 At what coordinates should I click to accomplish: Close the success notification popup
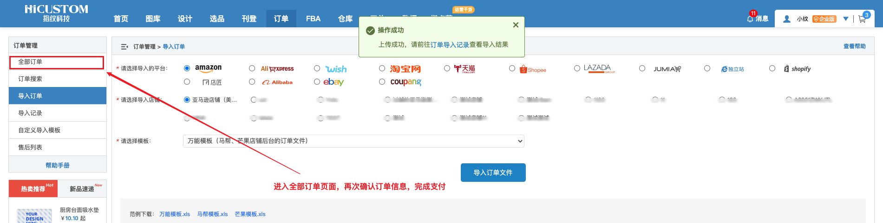516,25
